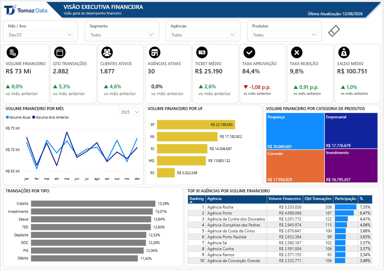Click the 7,35% participation value
Image resolution: width=384 pixels, height=270 pixels.
tap(365, 207)
